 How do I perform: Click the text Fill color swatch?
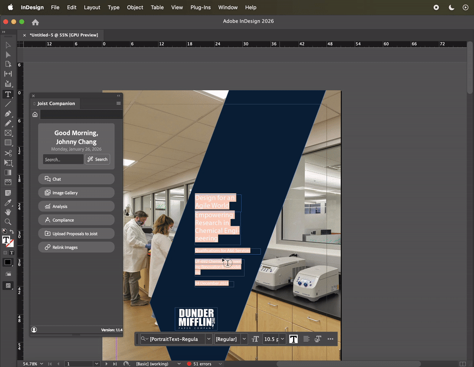[x=6, y=240]
